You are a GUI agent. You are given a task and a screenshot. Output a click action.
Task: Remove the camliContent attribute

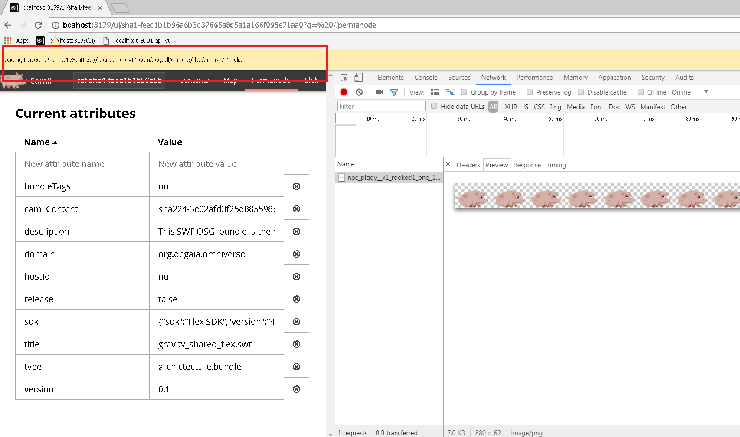pyautogui.click(x=297, y=209)
